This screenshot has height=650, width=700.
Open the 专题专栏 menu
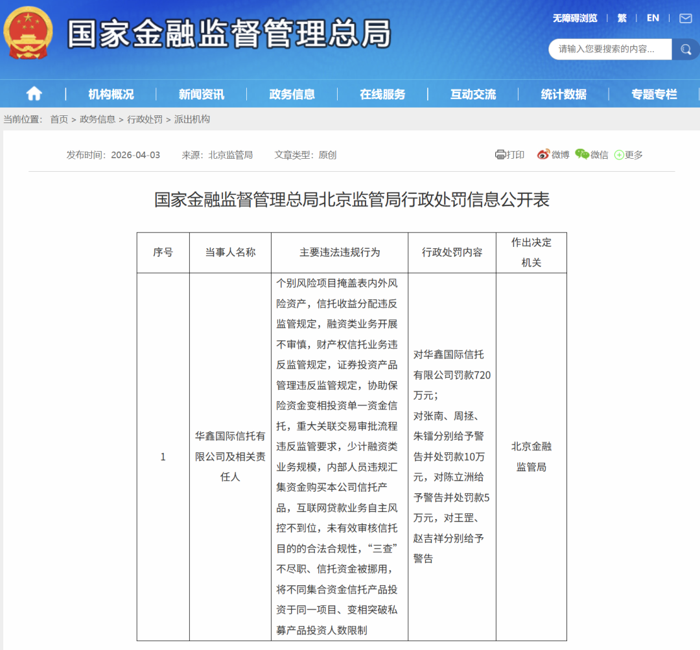pyautogui.click(x=654, y=94)
